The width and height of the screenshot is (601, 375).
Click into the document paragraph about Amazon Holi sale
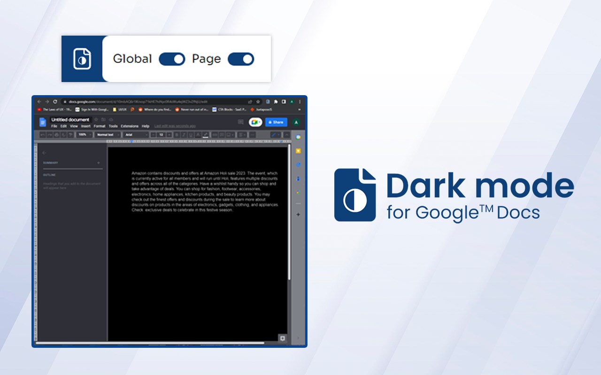[205, 192]
